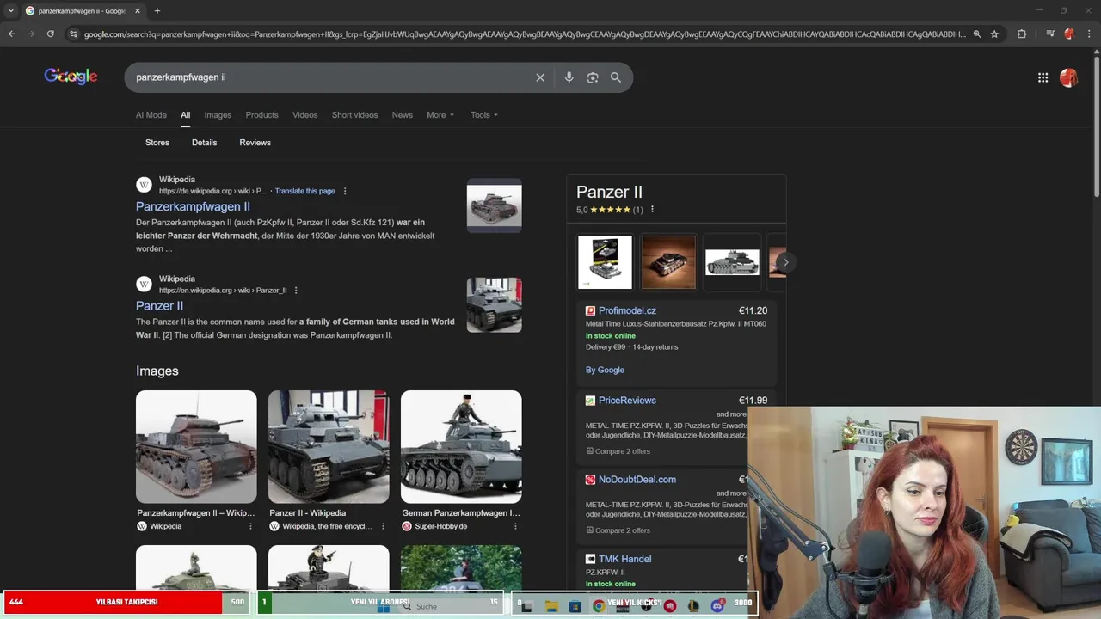1101x619 pixels.
Task: Open a new browser tab with the plus icon
Action: pyautogui.click(x=157, y=11)
